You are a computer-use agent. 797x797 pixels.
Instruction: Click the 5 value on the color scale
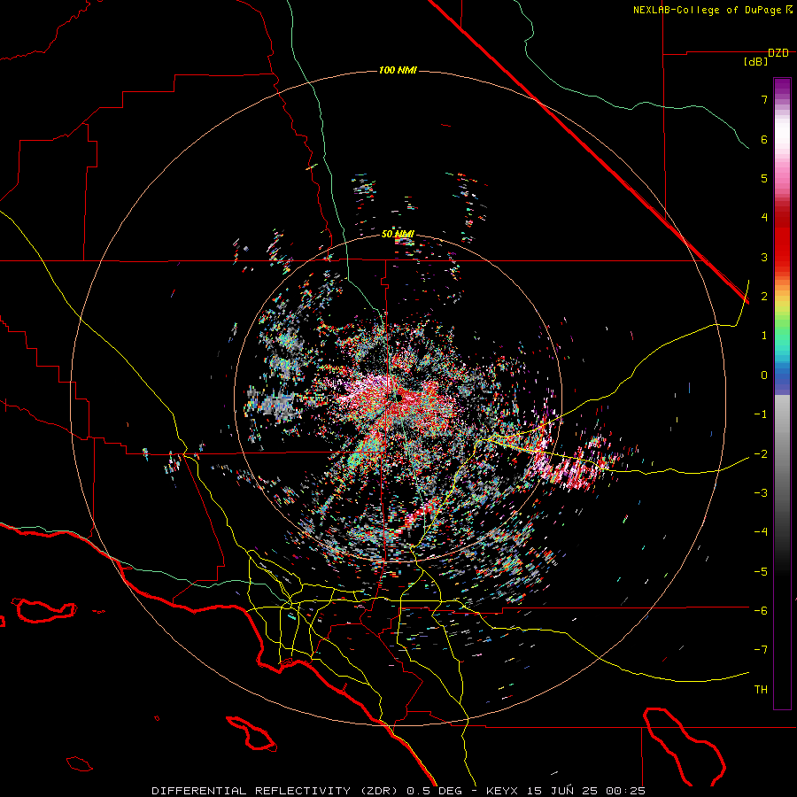pos(764,178)
